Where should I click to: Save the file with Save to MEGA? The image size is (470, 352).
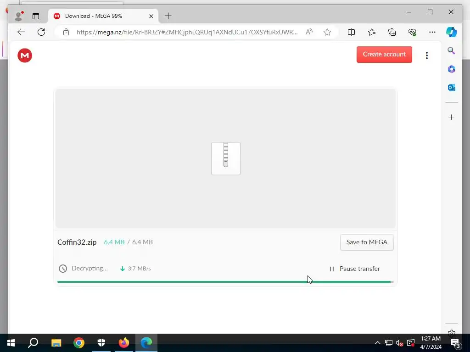click(x=367, y=242)
